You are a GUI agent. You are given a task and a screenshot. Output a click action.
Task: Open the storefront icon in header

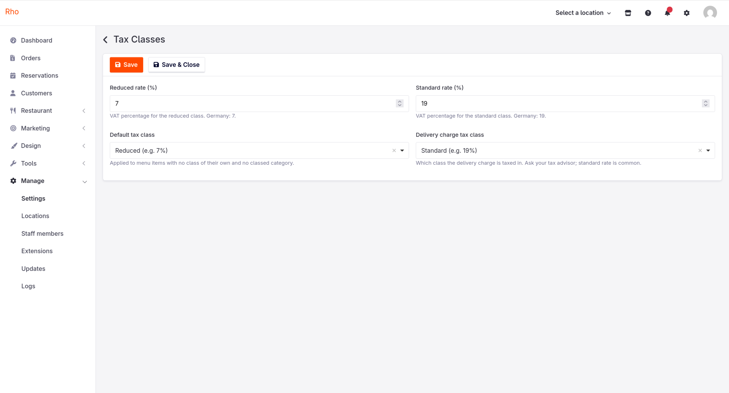[628, 13]
